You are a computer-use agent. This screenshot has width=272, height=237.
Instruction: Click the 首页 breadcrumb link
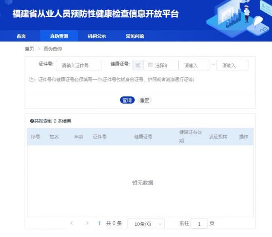pyautogui.click(x=29, y=49)
